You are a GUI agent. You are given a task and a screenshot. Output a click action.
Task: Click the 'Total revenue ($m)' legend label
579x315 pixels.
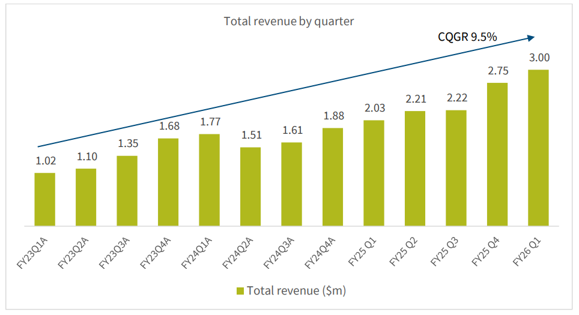coord(296,291)
